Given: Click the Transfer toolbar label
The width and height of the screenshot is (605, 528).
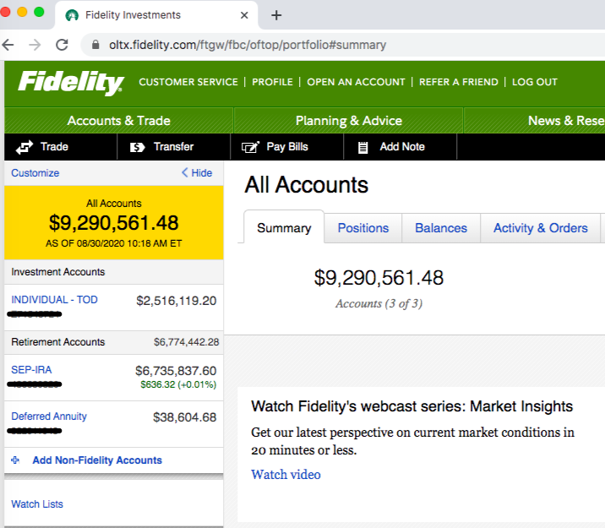Looking at the screenshot, I should tap(173, 146).
